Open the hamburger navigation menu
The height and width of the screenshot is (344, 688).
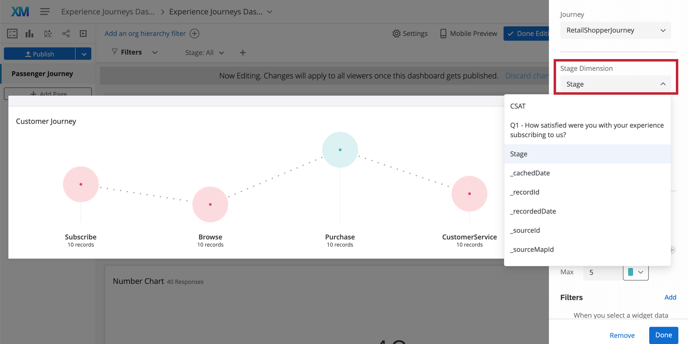pyautogui.click(x=45, y=12)
